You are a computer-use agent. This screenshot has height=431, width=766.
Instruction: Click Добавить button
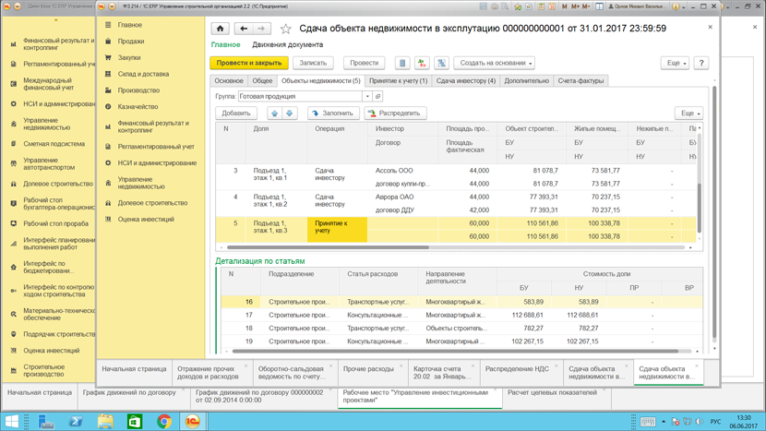pos(236,114)
